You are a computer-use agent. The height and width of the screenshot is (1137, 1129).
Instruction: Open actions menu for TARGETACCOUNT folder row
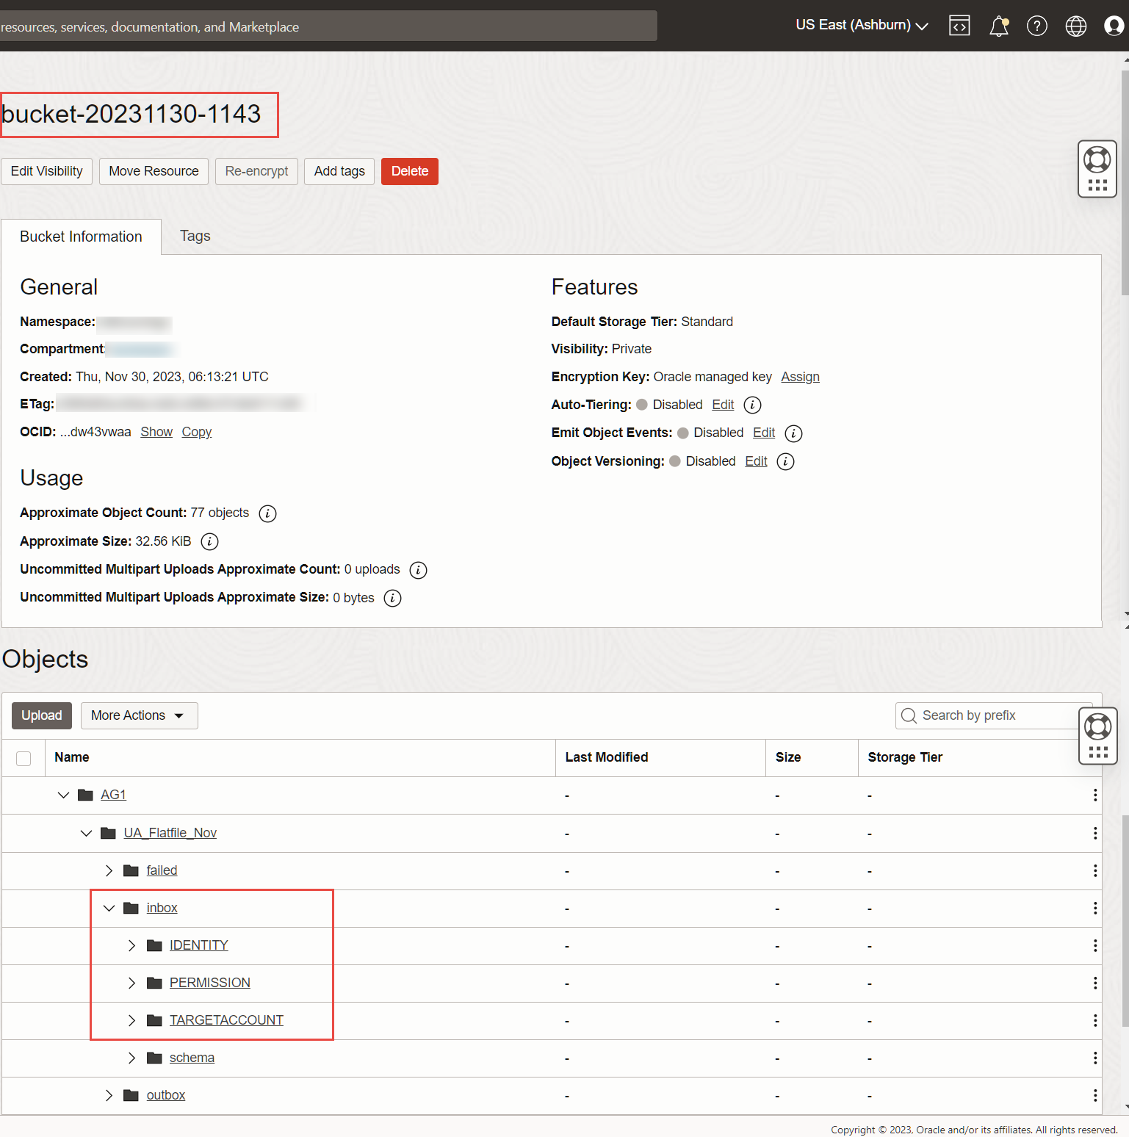[x=1094, y=1021]
